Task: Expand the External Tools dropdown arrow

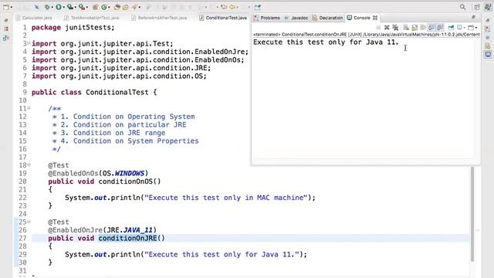Action: (87, 7)
